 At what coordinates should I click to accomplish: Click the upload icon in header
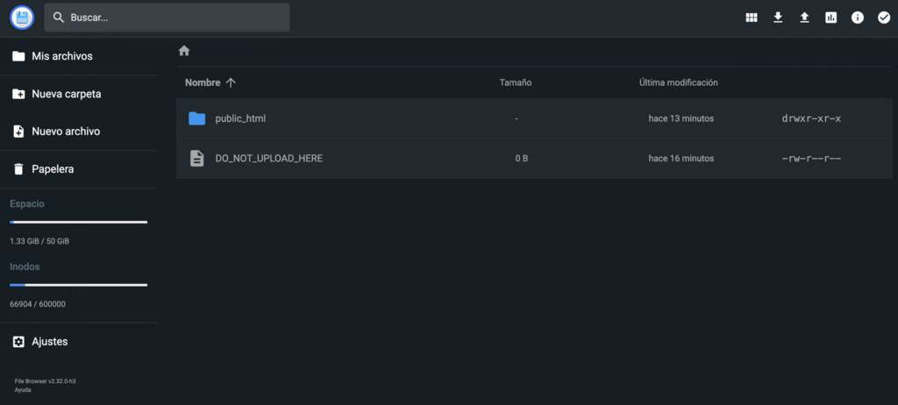click(x=804, y=18)
